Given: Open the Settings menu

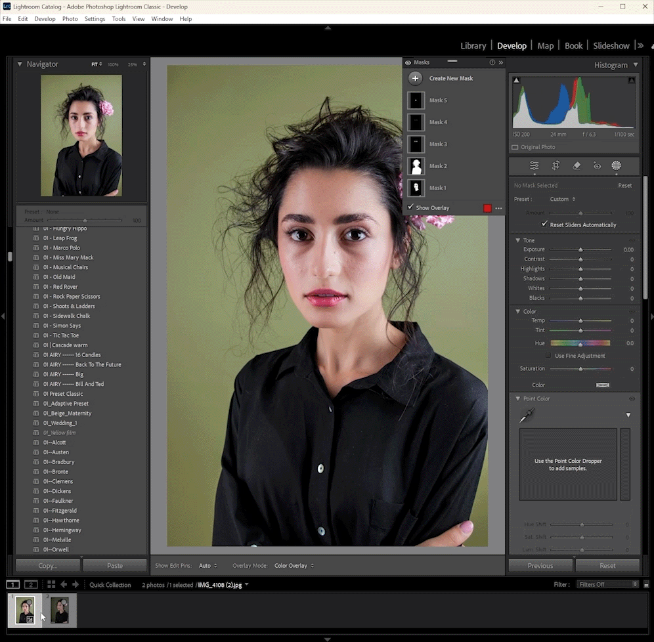Looking at the screenshot, I should pos(95,19).
